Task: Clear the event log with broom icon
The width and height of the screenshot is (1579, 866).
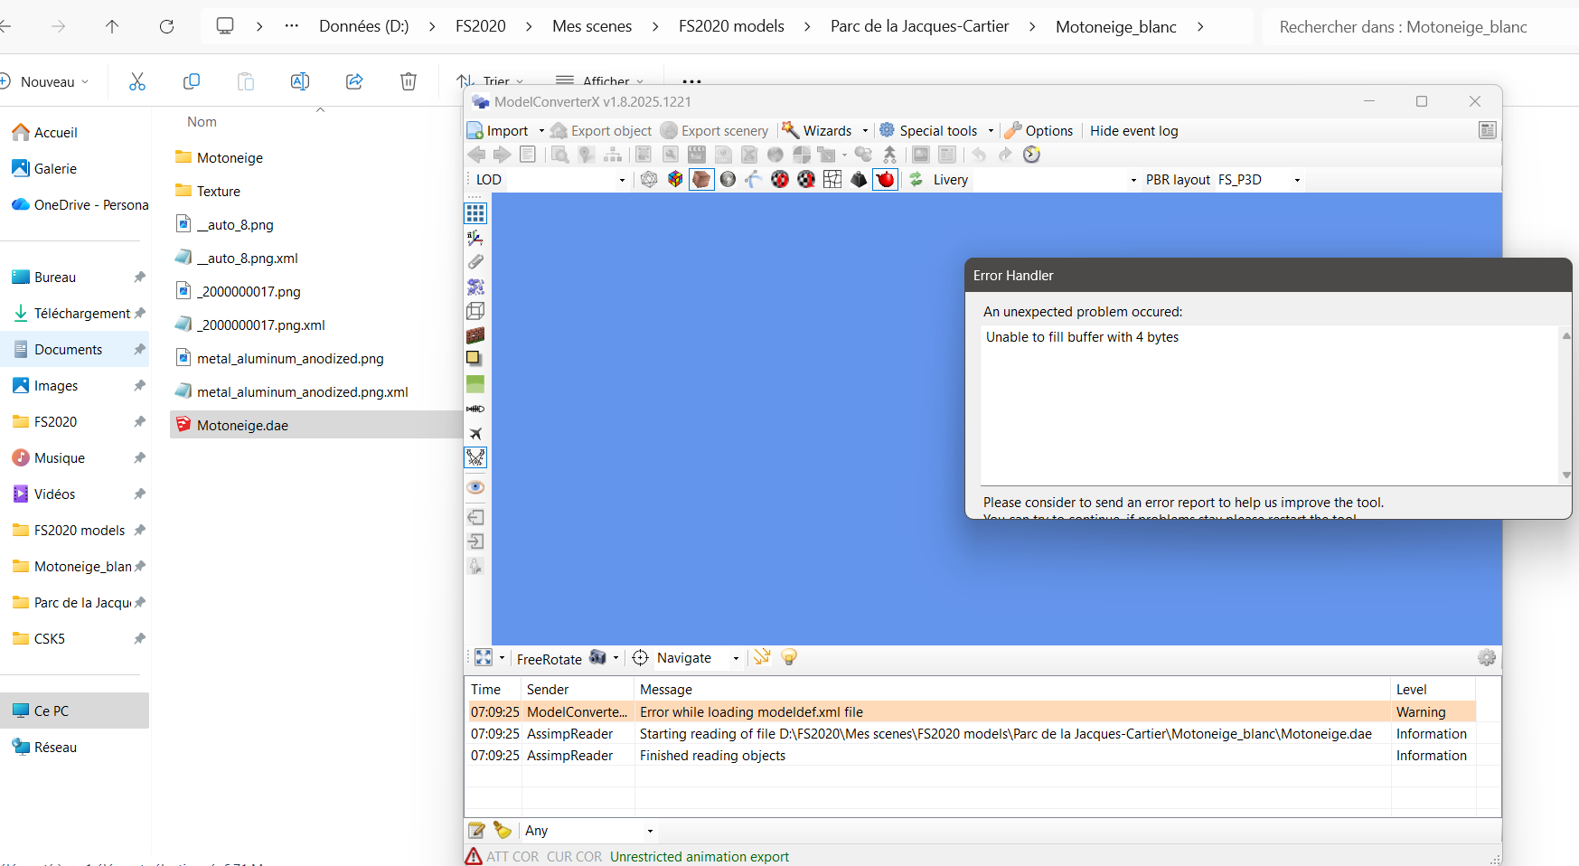Action: 503,830
